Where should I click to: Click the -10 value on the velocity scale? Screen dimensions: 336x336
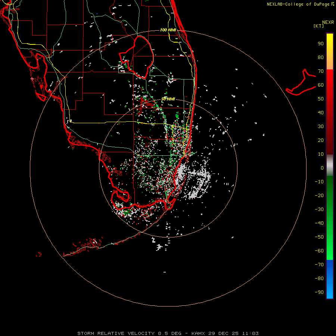tap(319, 182)
